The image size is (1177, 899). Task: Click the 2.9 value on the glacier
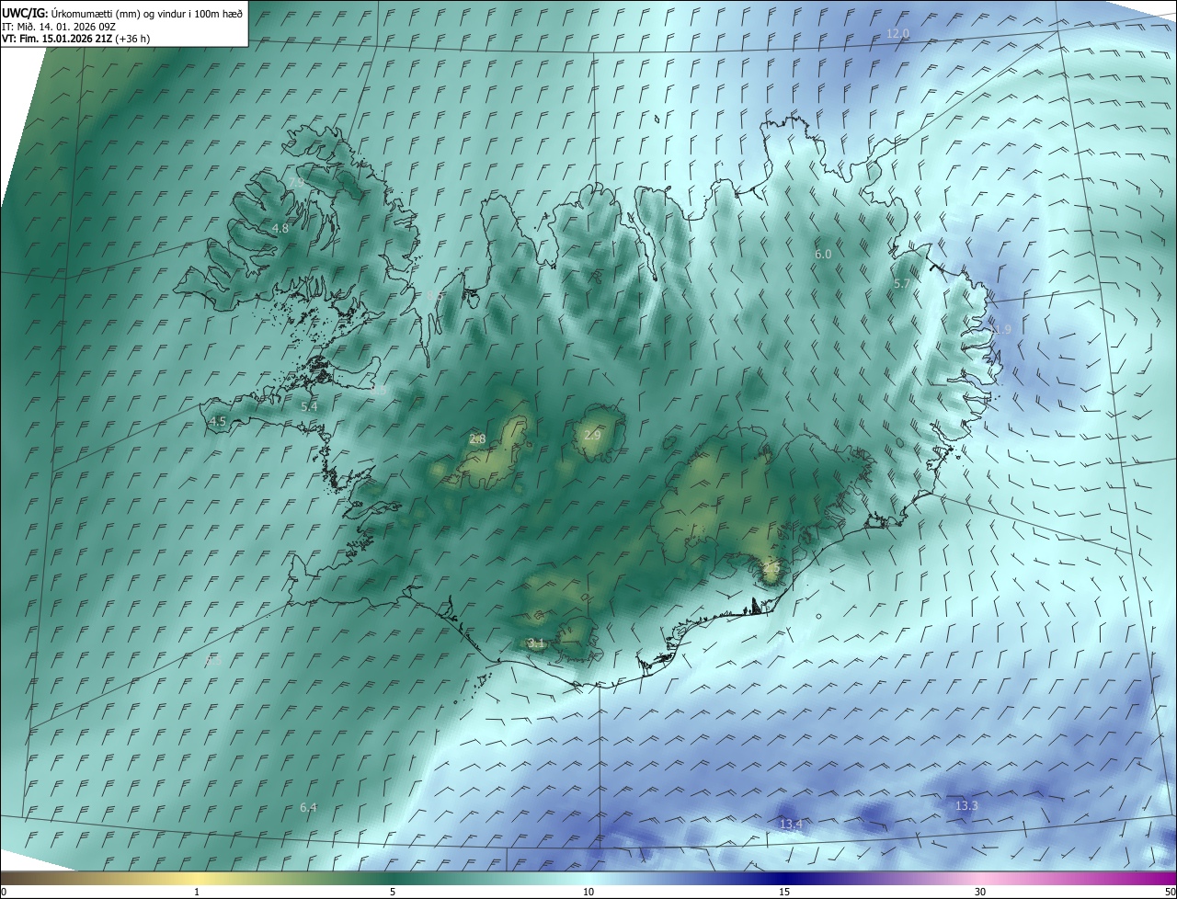[x=592, y=435]
